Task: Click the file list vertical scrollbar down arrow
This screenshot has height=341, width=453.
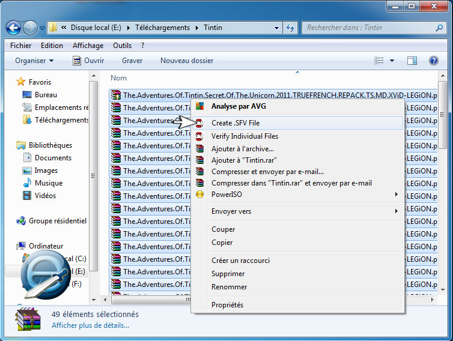Action: pyautogui.click(x=443, y=289)
